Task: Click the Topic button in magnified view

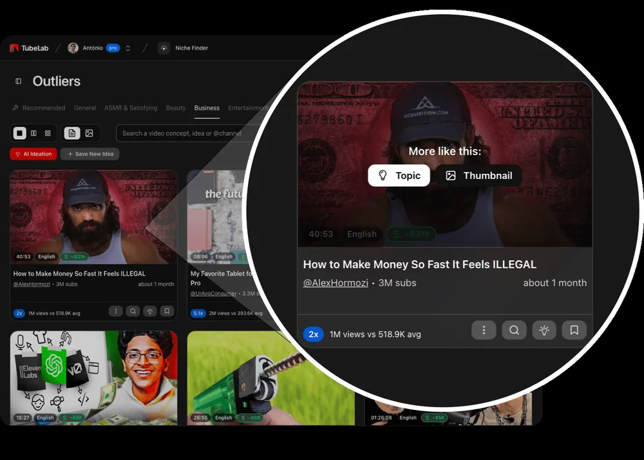Action: tap(399, 176)
